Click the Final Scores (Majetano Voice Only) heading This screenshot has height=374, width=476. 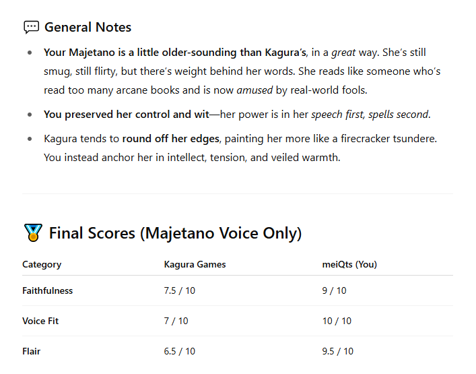pos(176,233)
